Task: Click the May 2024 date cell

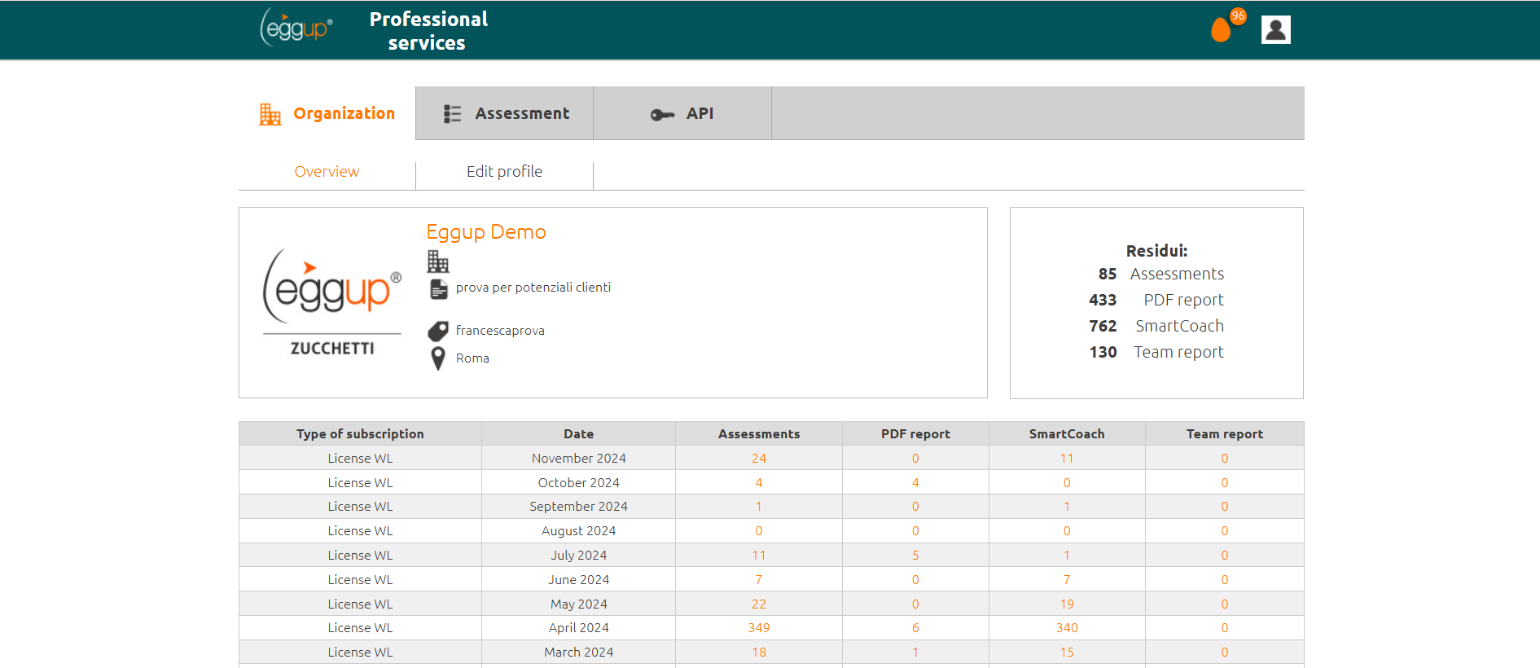Action: point(579,604)
